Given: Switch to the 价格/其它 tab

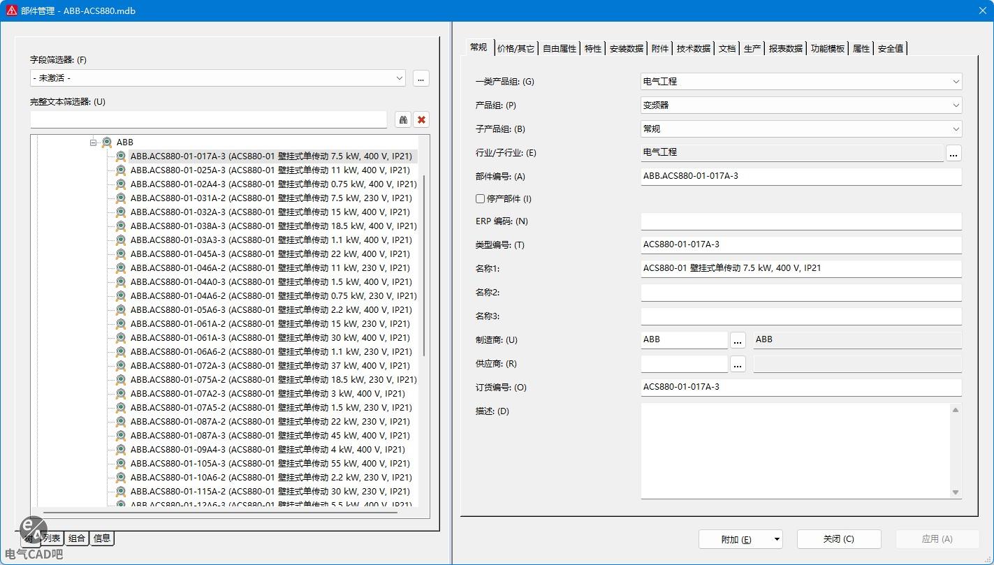Looking at the screenshot, I should pyautogui.click(x=516, y=48).
